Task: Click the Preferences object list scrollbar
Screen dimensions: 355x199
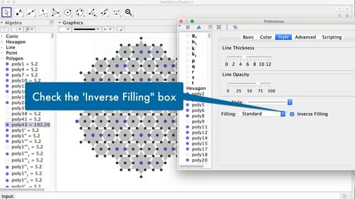Action: click(x=210, y=35)
